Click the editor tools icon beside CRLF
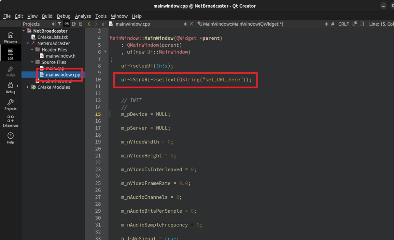The width and height of the screenshot is (394, 240). point(355,24)
